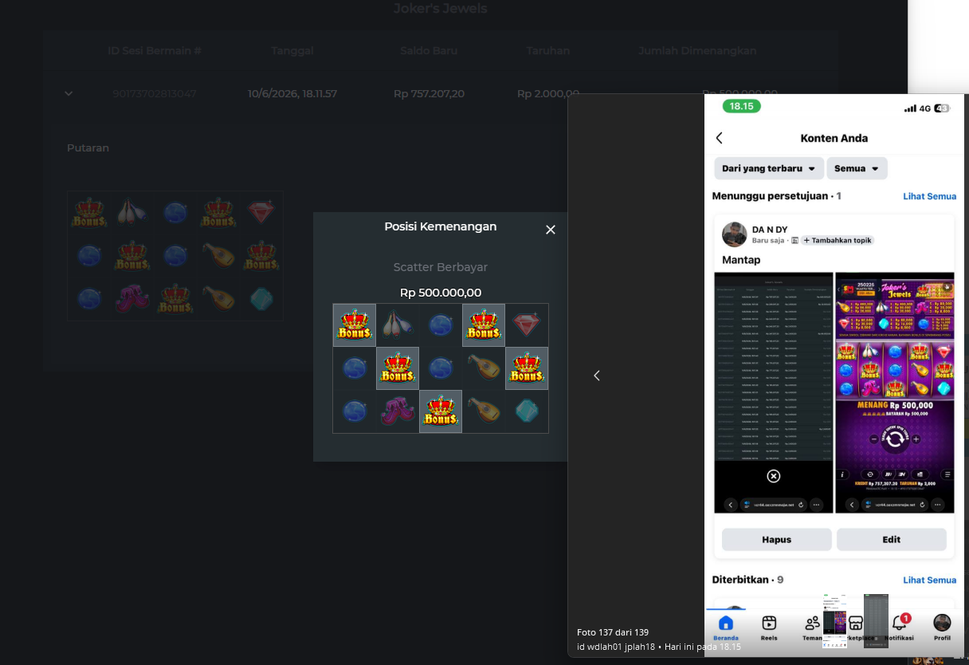Click the 'ID Sesi Bermain #' column header

click(155, 50)
